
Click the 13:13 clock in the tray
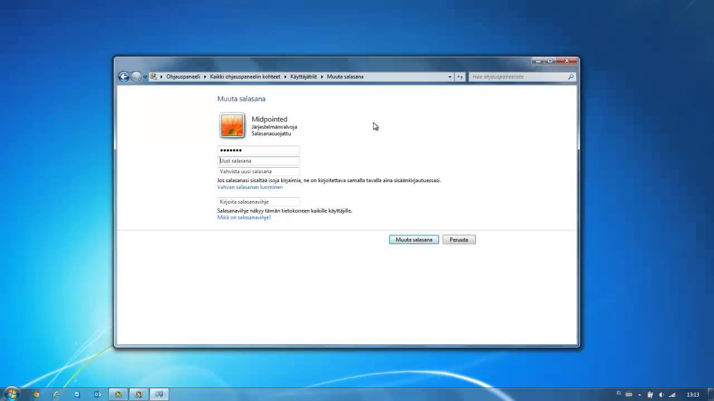point(693,394)
